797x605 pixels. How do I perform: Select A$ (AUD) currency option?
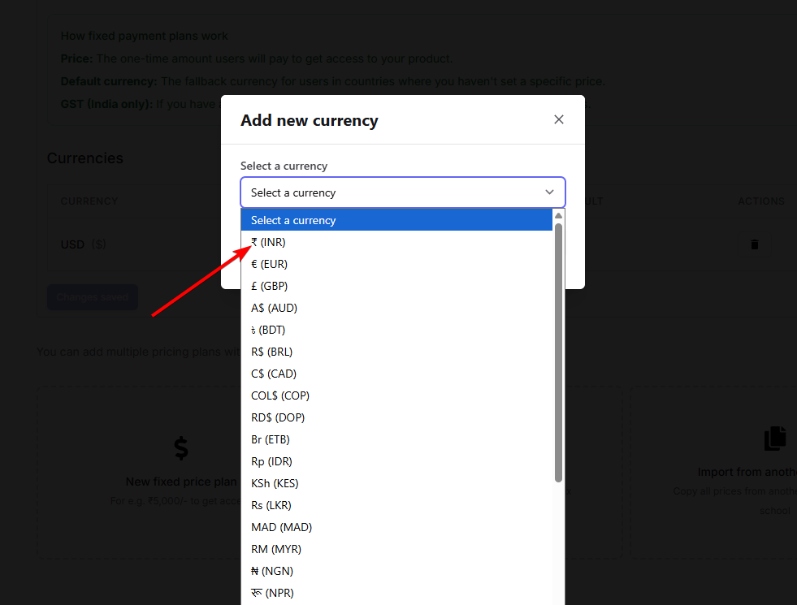275,308
